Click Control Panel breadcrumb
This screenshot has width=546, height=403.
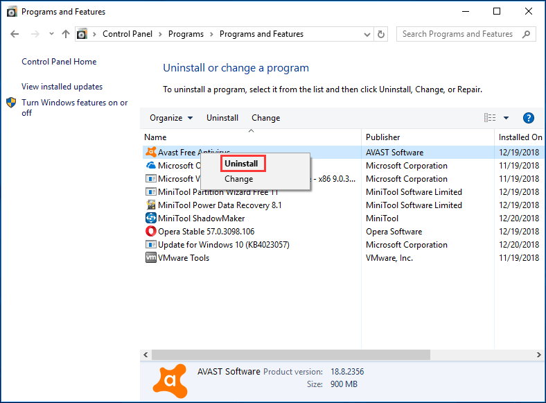tap(127, 34)
